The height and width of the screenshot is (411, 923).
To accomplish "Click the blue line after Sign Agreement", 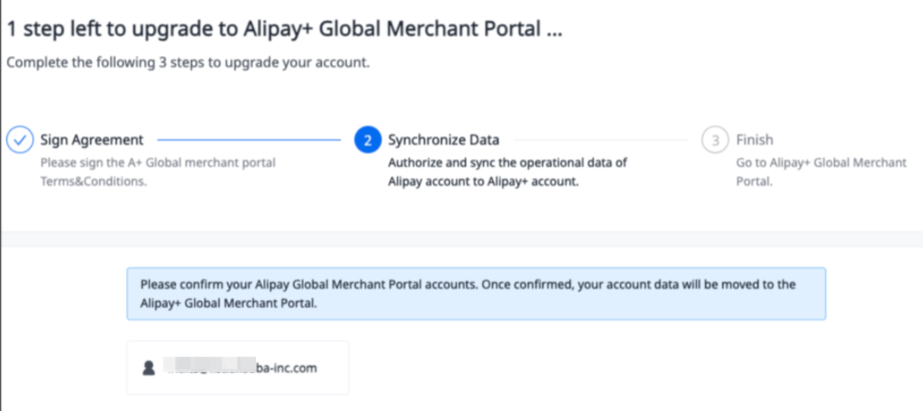I will (x=248, y=140).
